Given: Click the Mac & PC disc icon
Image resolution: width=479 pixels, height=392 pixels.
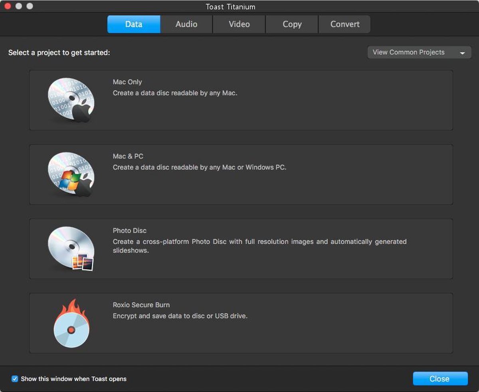Looking at the screenshot, I should point(71,174).
